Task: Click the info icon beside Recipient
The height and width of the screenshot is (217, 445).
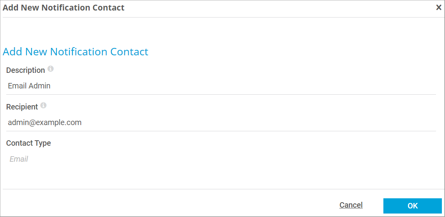Action: coord(43,106)
